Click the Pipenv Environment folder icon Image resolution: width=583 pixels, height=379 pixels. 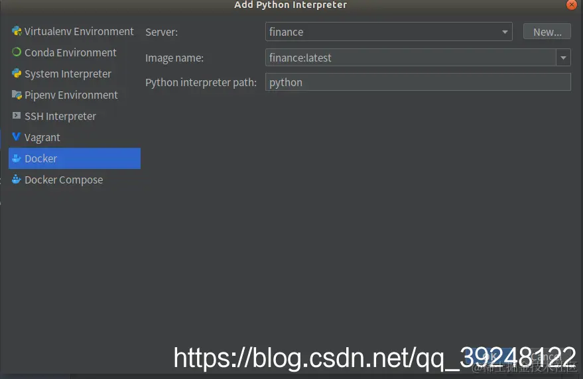tap(17, 94)
